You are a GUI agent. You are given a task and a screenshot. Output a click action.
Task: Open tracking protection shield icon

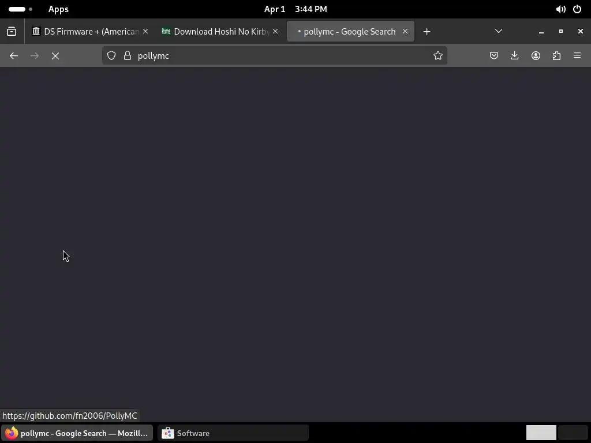coord(111,56)
